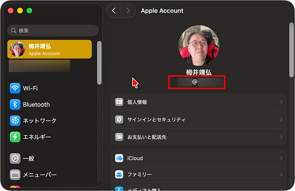Zoom window with green button

(29, 11)
